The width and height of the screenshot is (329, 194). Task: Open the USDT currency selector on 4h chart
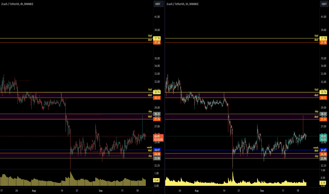coord(158,4)
